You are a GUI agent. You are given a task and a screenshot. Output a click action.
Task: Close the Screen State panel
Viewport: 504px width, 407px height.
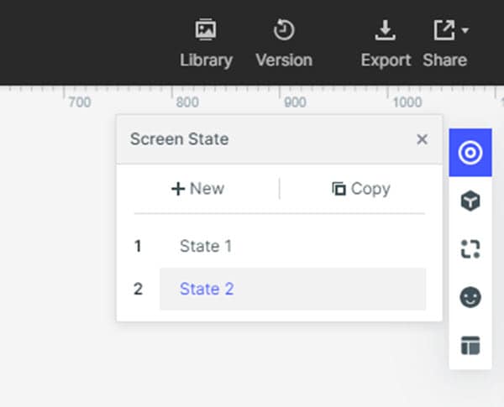tap(422, 139)
